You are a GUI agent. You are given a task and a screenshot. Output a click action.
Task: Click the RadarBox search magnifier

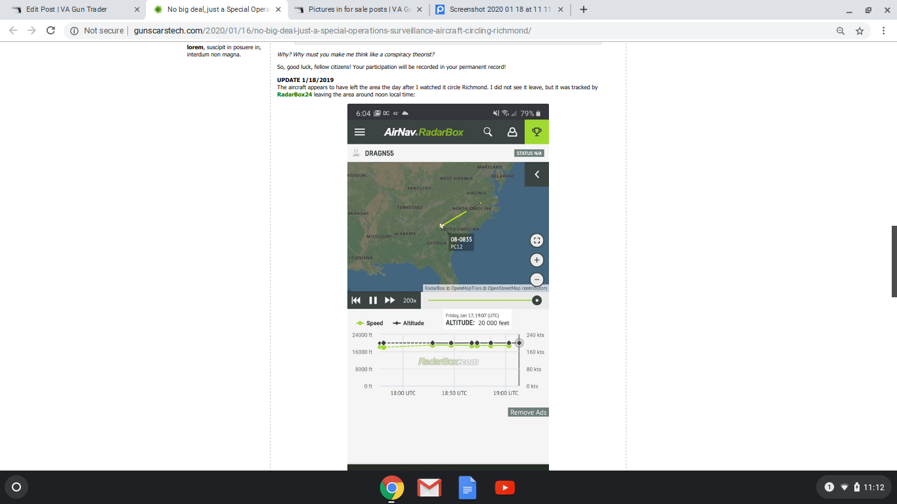click(x=488, y=132)
